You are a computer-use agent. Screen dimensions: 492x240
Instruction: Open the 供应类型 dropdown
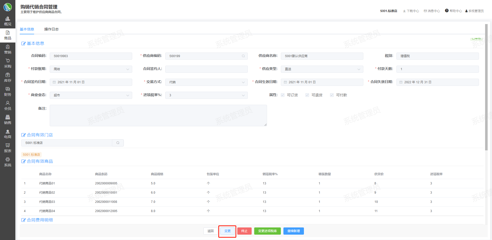(322, 69)
